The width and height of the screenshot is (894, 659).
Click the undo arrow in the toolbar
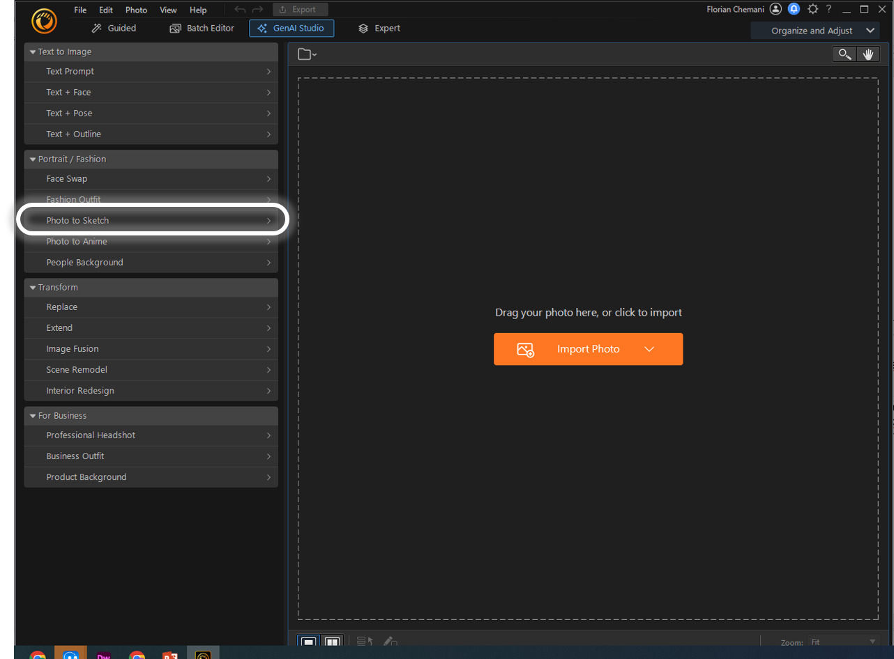click(x=239, y=9)
